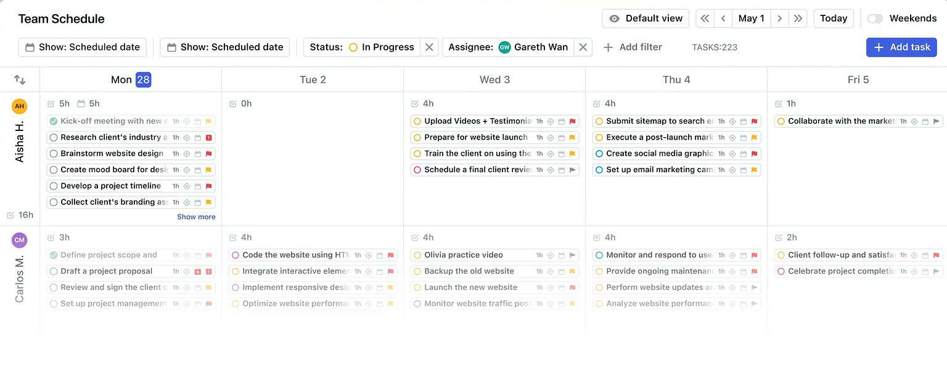
Task: Click the single back chevron next to May 1
Action: point(723,18)
